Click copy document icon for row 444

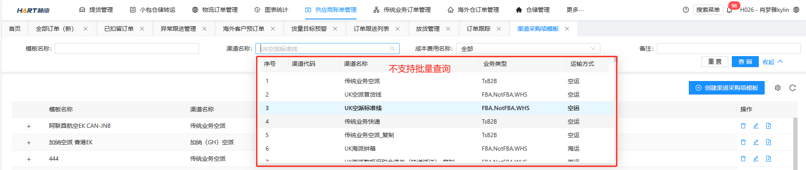tap(768, 159)
